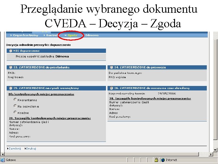This screenshot has height=164, width=218.
Task: Click the date 29/05/2006
Action: 167,94
